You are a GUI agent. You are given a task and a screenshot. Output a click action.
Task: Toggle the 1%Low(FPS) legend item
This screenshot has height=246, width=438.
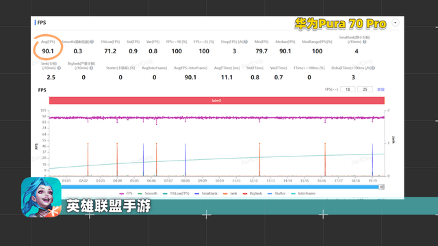click(x=176, y=193)
